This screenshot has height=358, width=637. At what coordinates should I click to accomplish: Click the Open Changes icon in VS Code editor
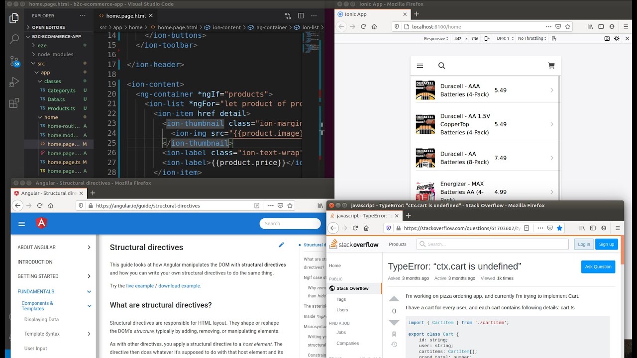coord(288,16)
